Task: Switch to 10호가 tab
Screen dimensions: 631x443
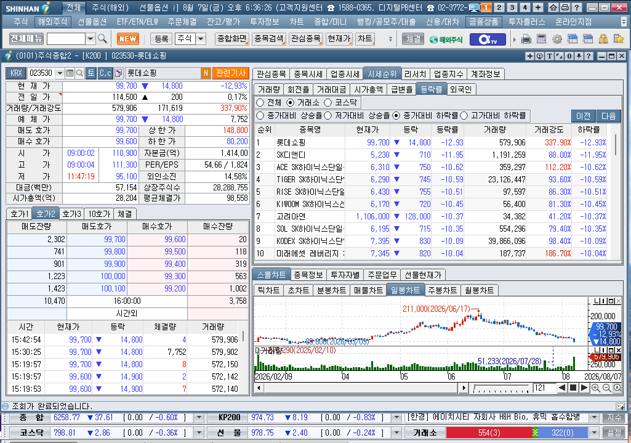Action: pyautogui.click(x=99, y=214)
